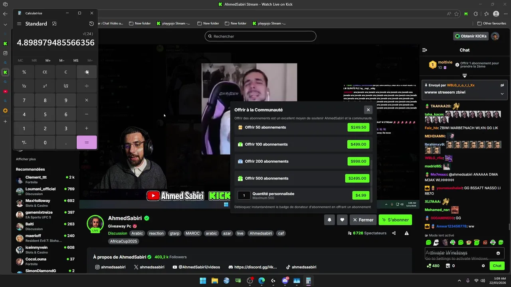
Task: Open the user profile avatar menu
Action: 495,36
